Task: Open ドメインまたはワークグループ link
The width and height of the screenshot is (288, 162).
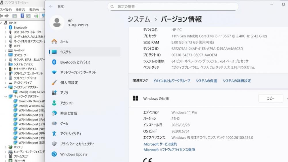Action: (x=172, y=81)
